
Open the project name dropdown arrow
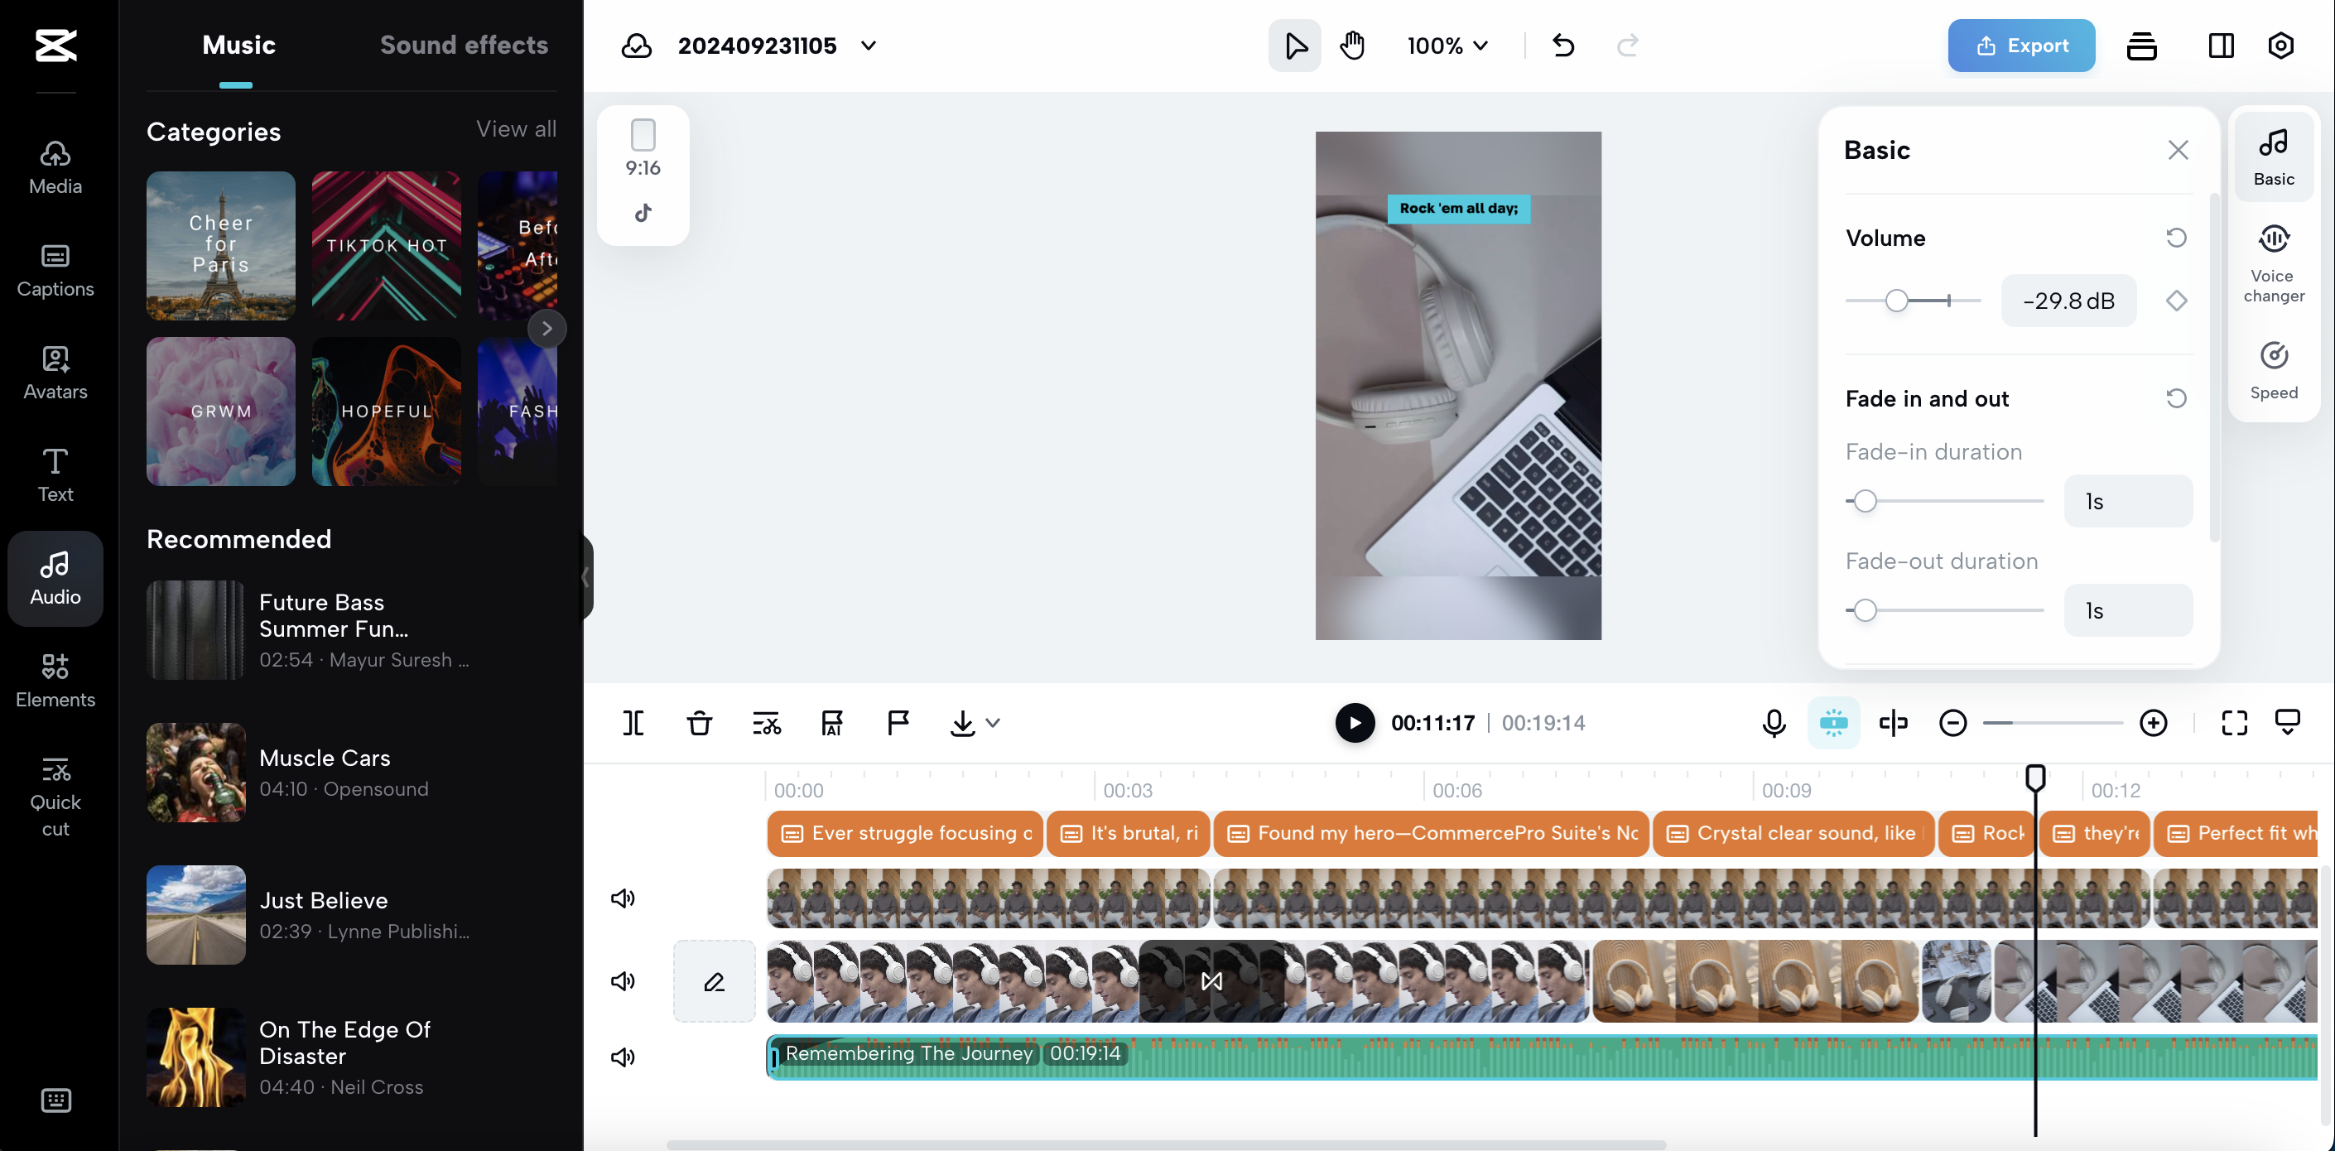(x=869, y=46)
